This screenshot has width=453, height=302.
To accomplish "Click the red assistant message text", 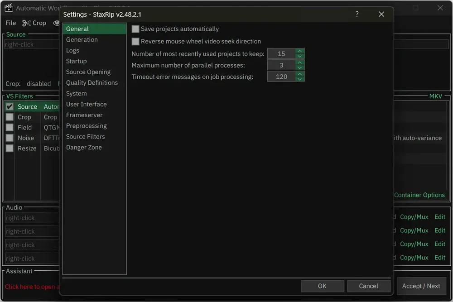I will (32, 287).
